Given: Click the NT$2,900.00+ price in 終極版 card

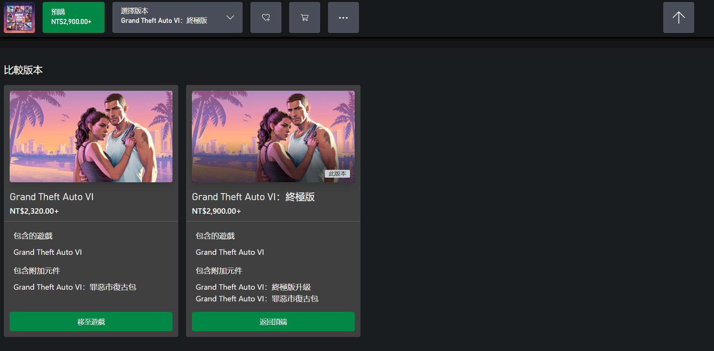Looking at the screenshot, I should pos(216,211).
